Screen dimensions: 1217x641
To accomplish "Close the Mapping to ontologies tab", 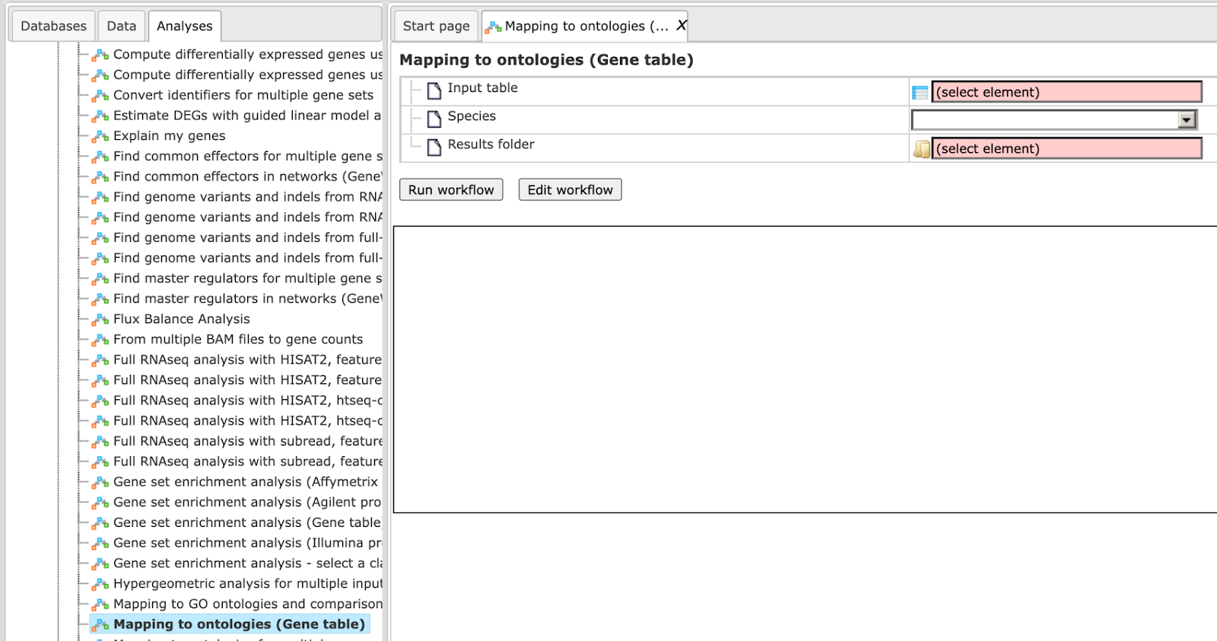I will click(x=682, y=25).
